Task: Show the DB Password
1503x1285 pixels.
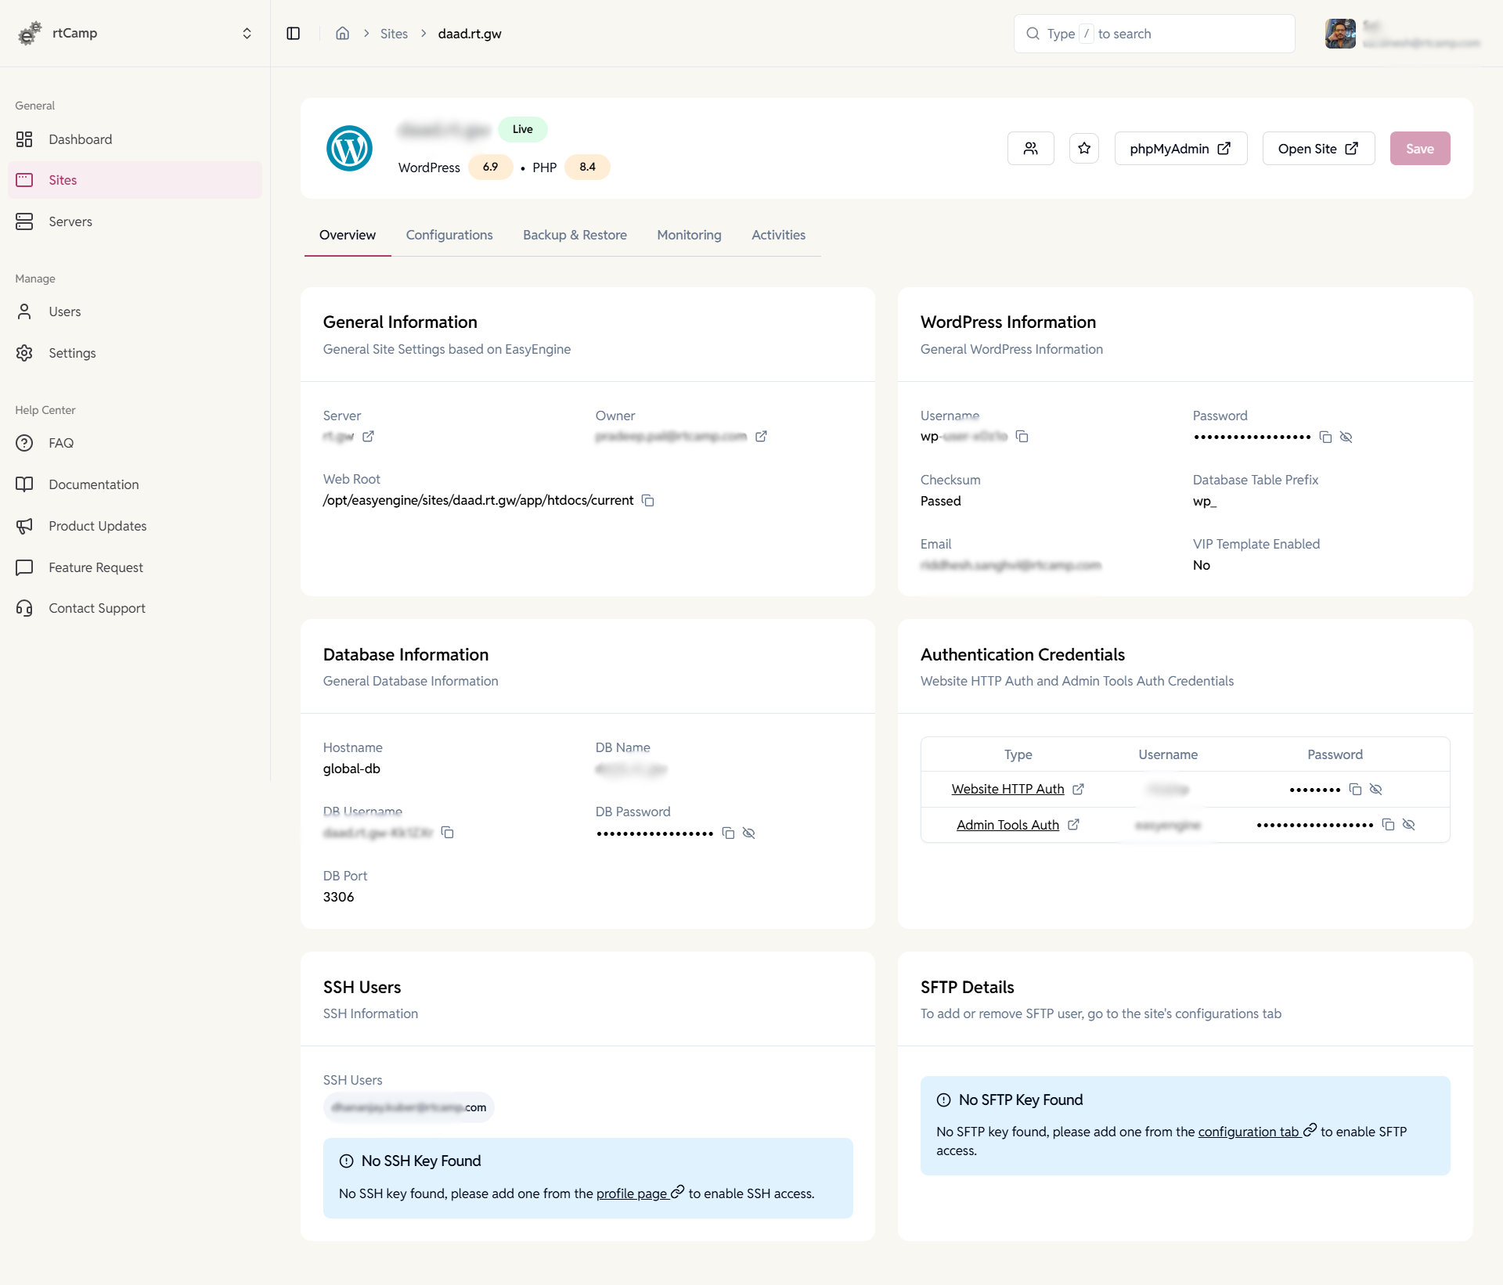Action: (x=748, y=833)
